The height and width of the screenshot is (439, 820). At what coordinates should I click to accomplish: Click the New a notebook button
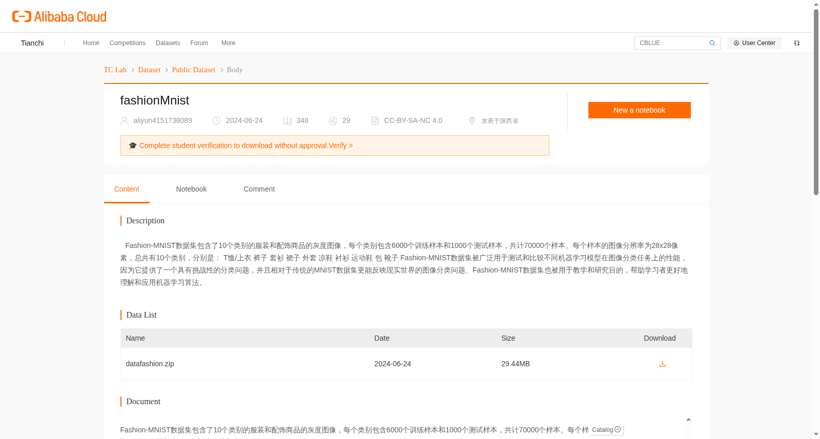[x=640, y=110]
